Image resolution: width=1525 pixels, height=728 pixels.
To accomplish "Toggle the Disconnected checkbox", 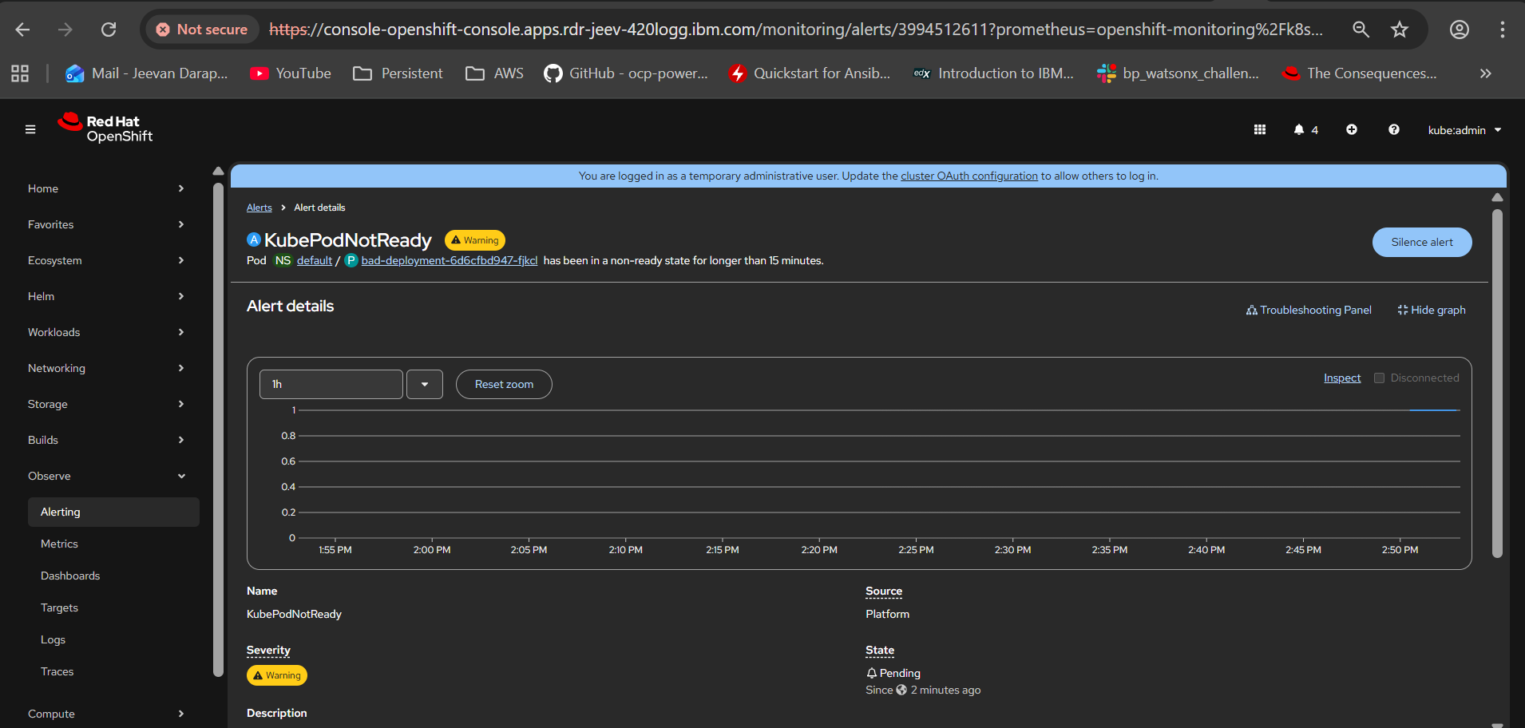I will [x=1379, y=378].
